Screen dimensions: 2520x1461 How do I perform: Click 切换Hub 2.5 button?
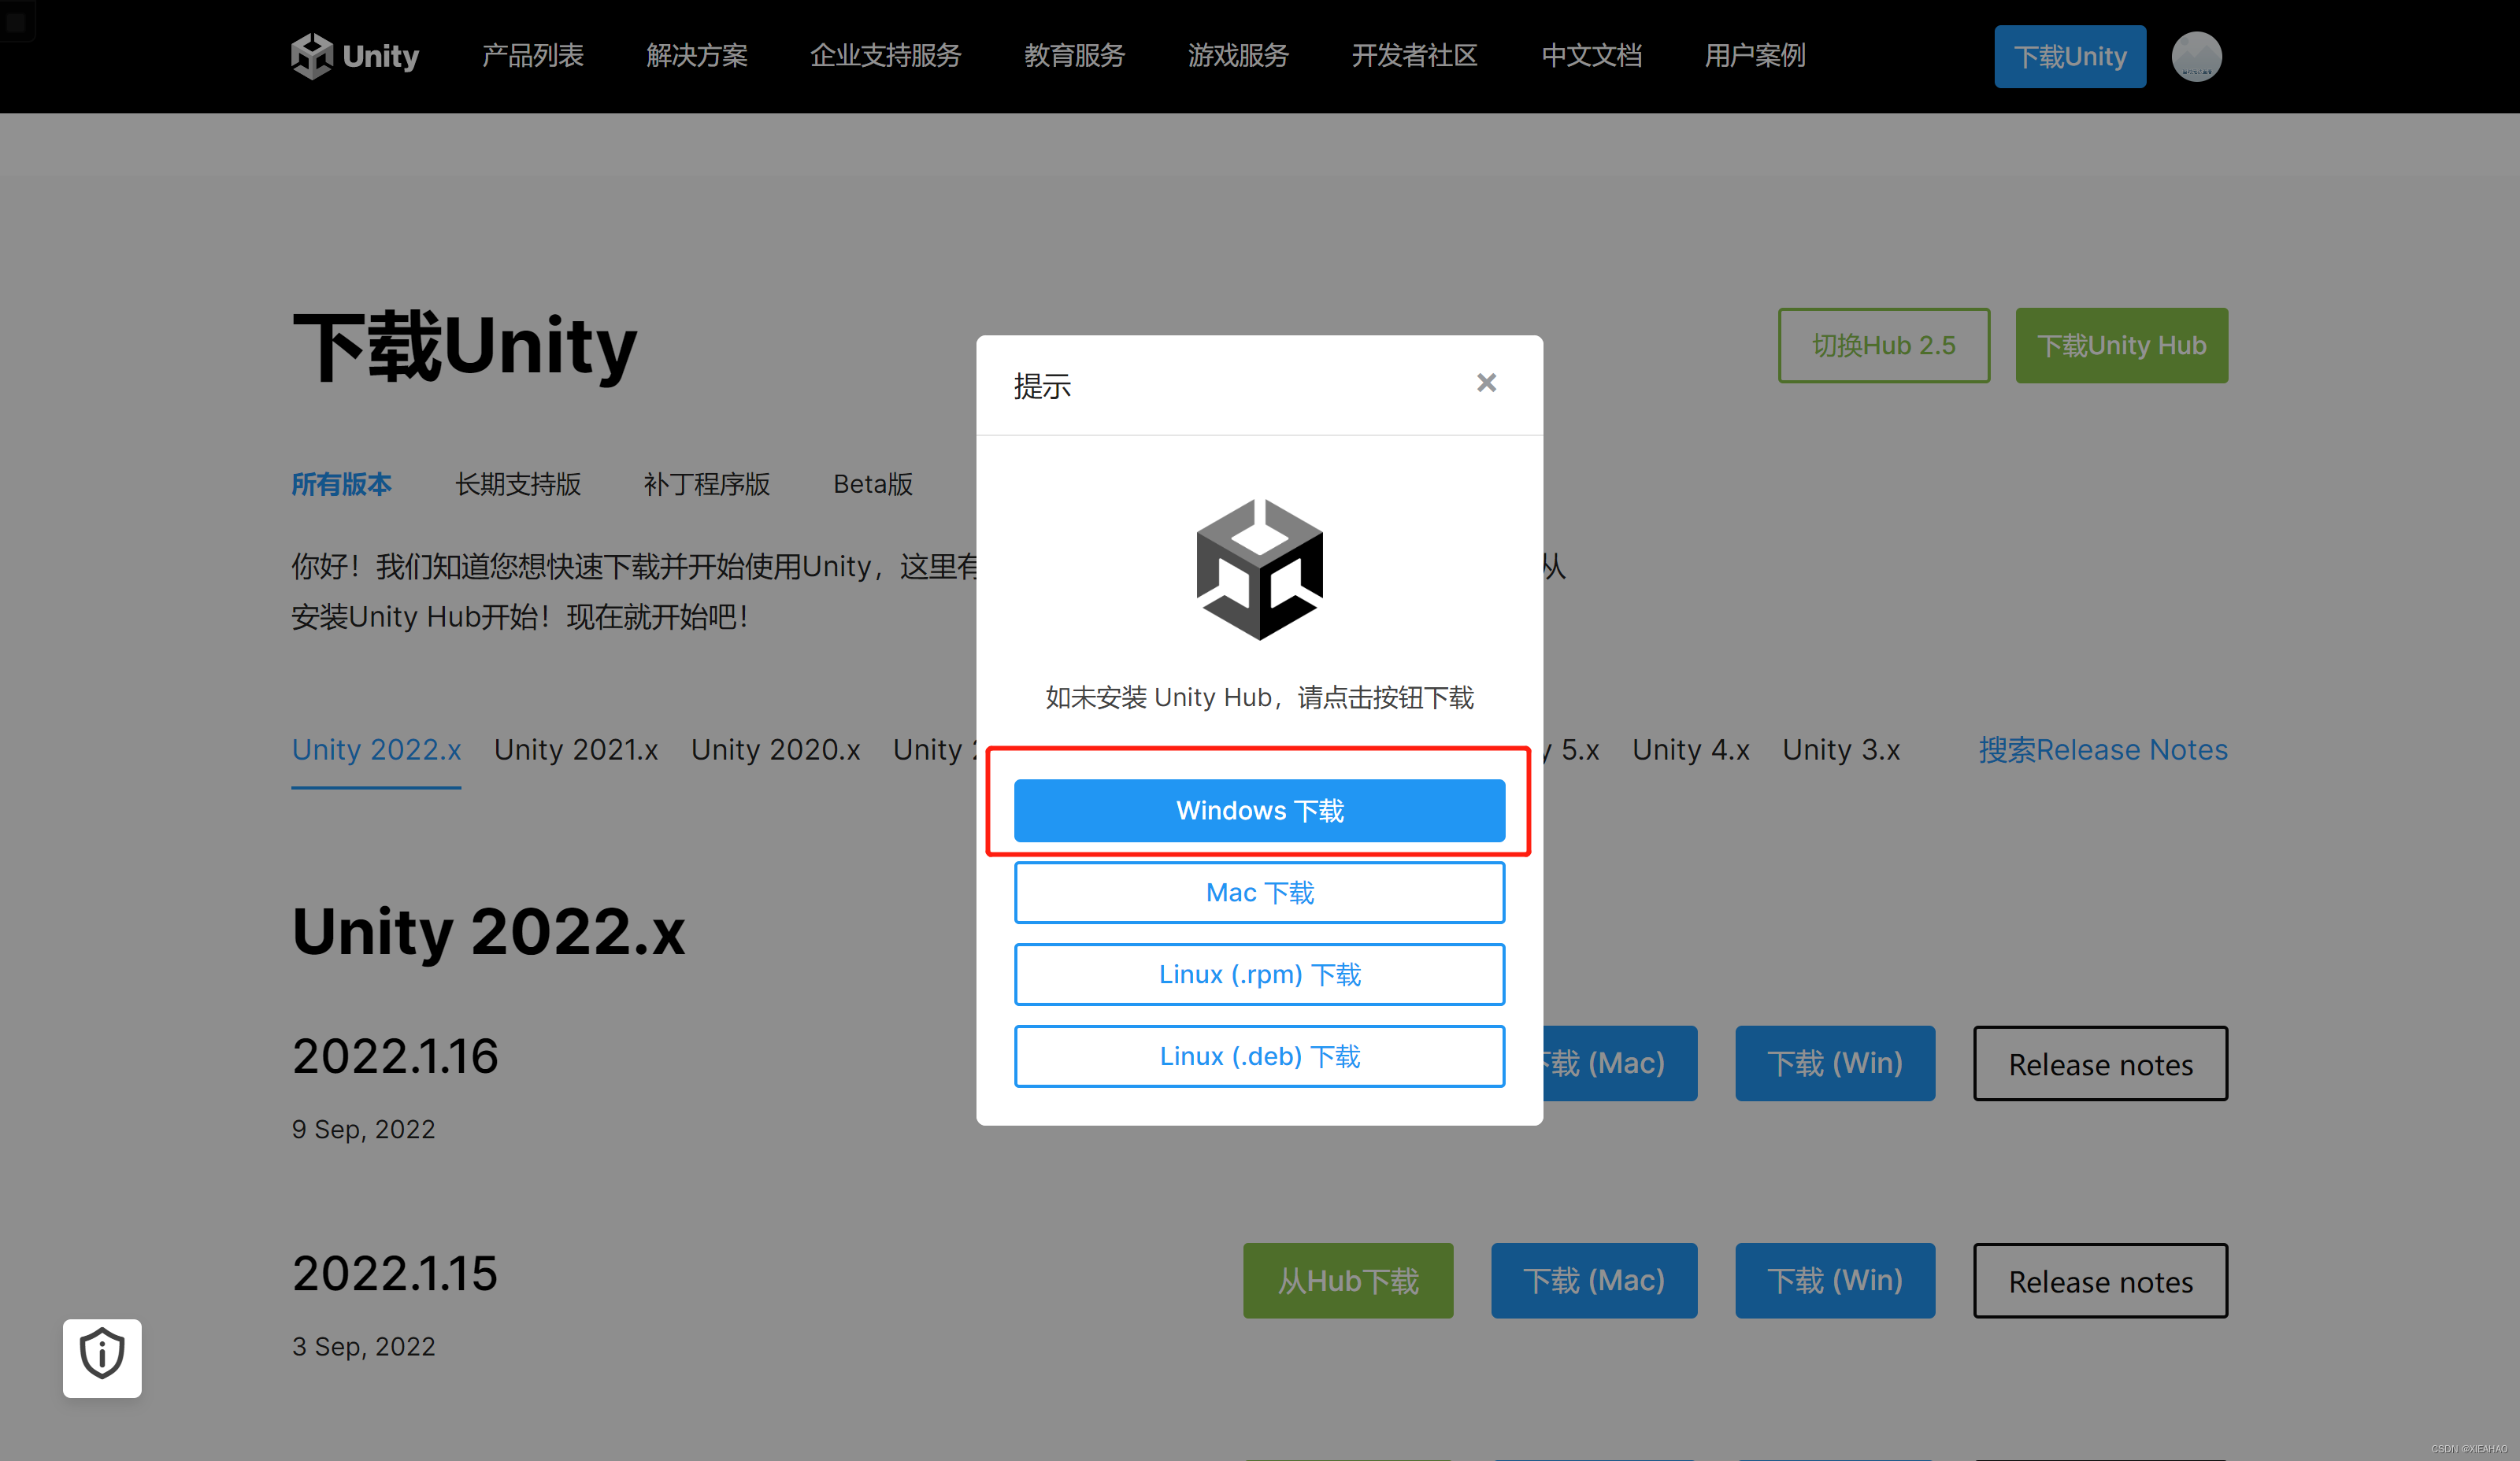tap(1883, 346)
